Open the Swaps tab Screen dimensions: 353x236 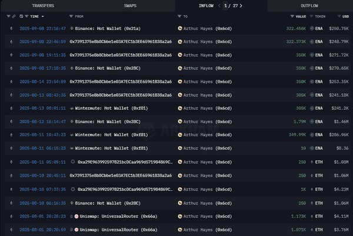[x=131, y=5]
